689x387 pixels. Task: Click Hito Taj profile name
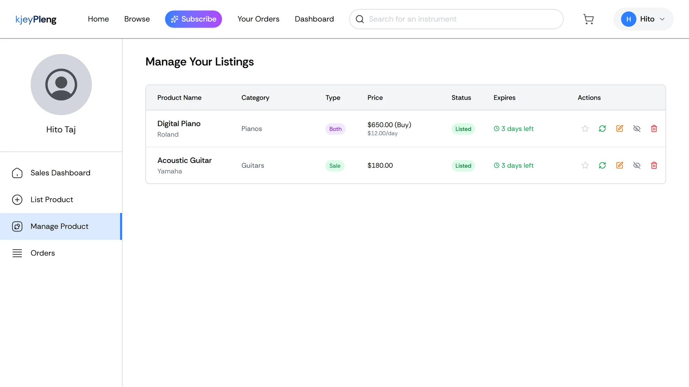[61, 130]
